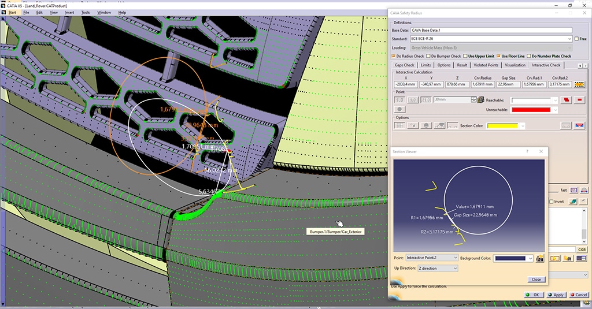Tick the Free checkbox
Screen dimensions: 592x309
(576, 39)
